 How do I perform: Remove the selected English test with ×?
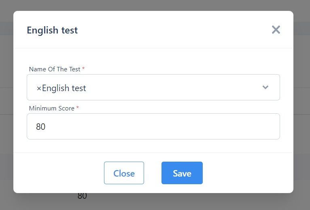tap(39, 88)
